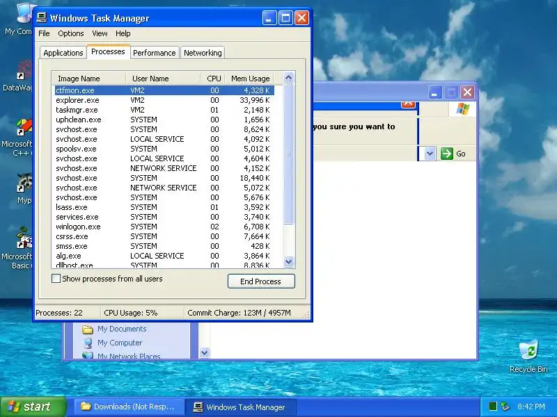Click the End Process button

click(x=261, y=281)
